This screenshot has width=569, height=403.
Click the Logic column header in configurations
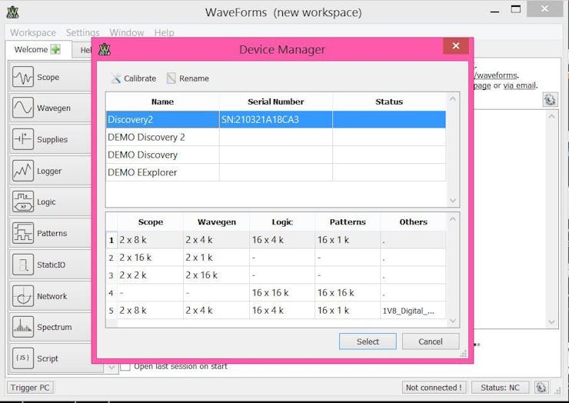tap(282, 221)
